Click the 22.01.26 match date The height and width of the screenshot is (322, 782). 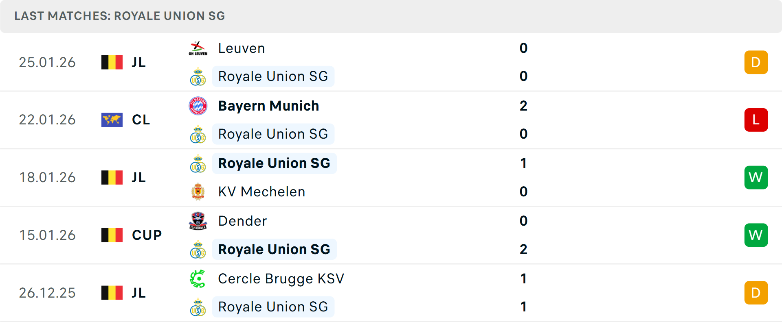pos(47,120)
